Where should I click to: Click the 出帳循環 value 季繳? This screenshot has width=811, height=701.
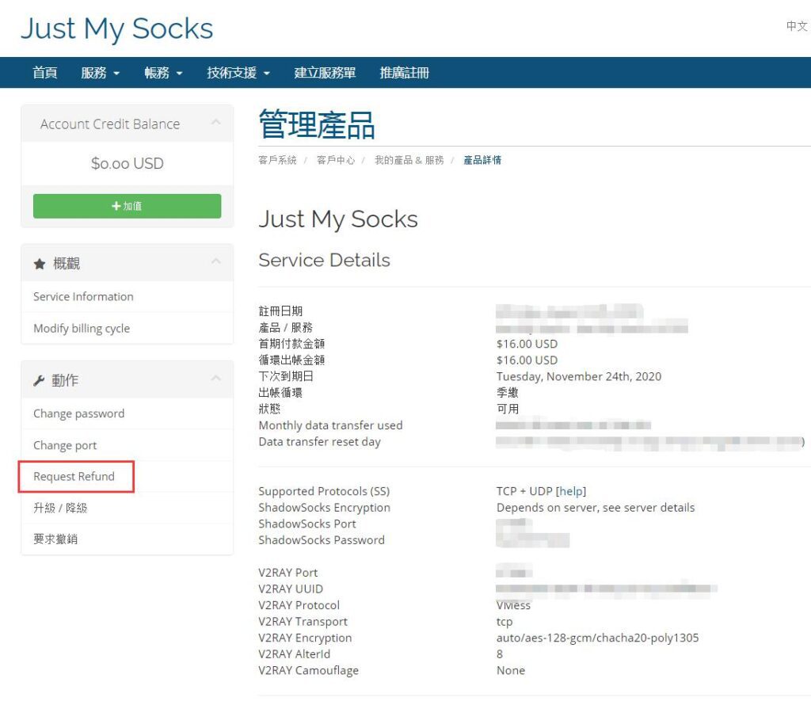(508, 393)
